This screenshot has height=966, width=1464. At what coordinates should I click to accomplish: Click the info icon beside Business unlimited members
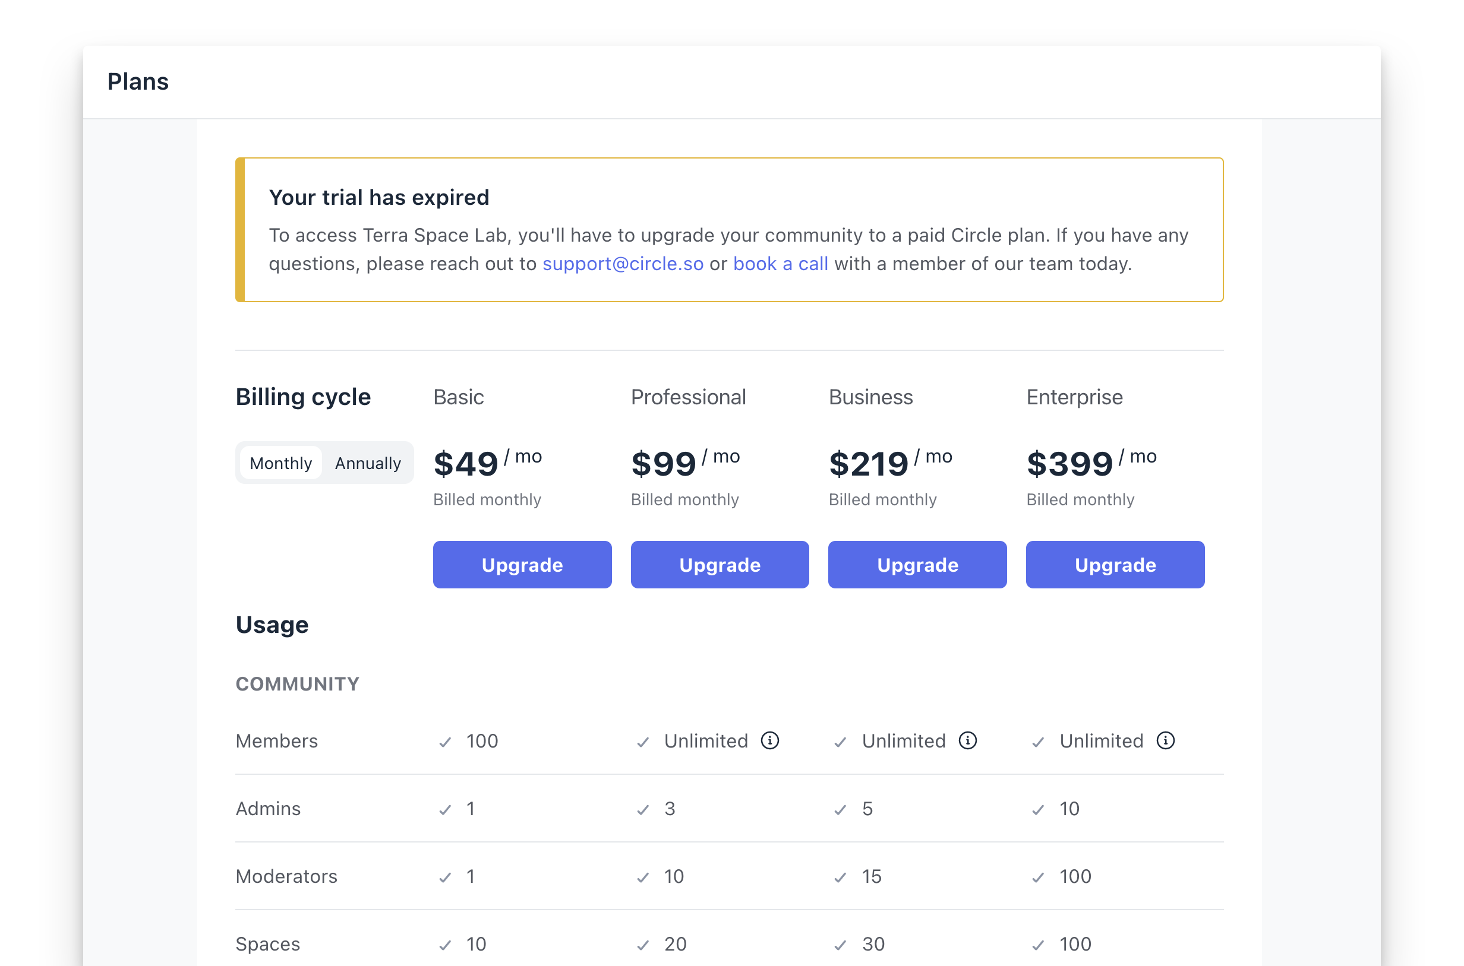point(967,741)
